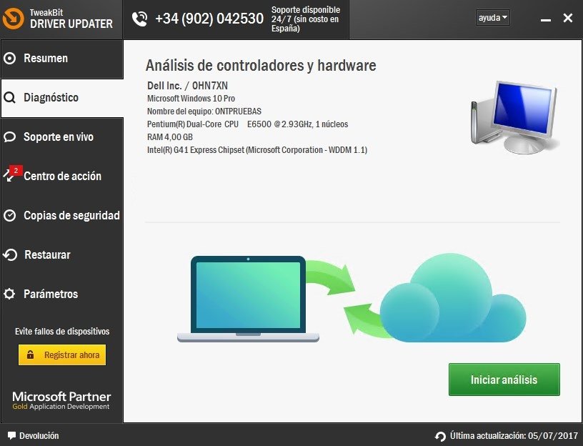Click the TweakBit orange logo icon
The height and width of the screenshot is (446, 583).
[x=13, y=19]
